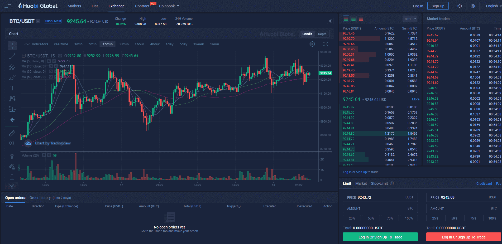Viewport: 502px width, 244px height.
Task: Open the Contract page
Action: click(142, 6)
